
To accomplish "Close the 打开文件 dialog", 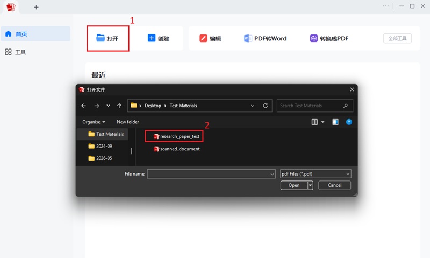I will coord(352,89).
